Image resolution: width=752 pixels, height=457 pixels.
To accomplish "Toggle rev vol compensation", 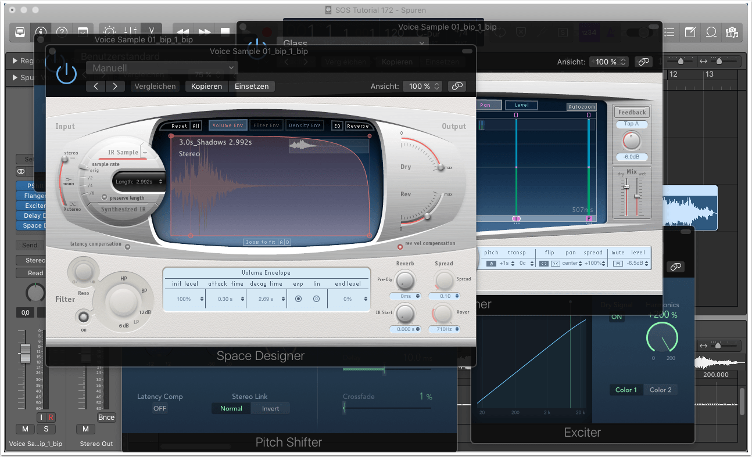I will (400, 247).
